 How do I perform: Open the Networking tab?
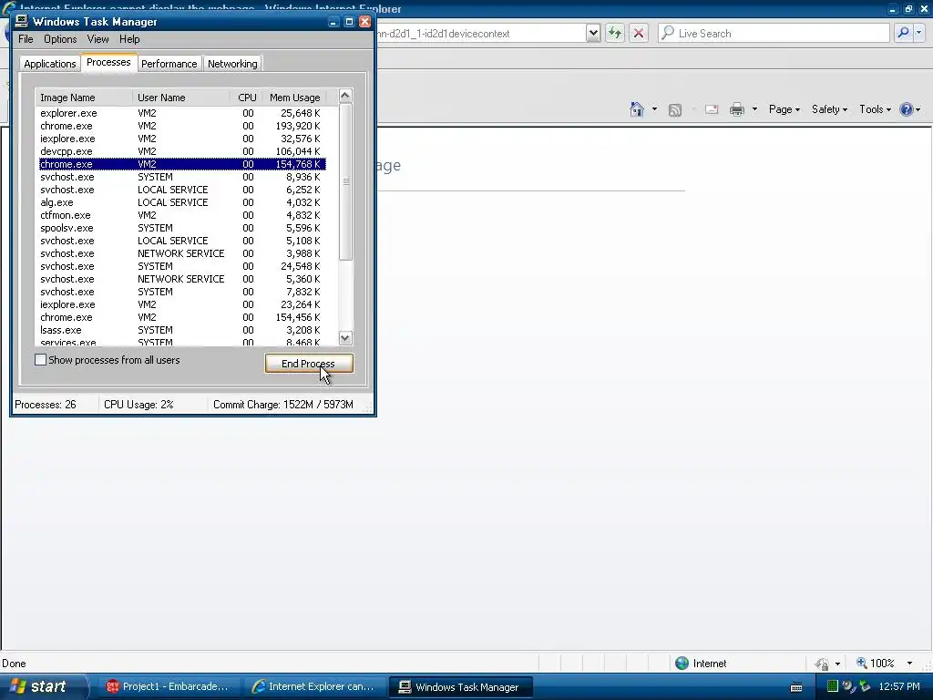point(232,64)
